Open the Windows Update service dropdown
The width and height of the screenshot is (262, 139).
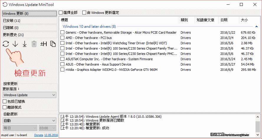pyautogui.click(x=29, y=95)
